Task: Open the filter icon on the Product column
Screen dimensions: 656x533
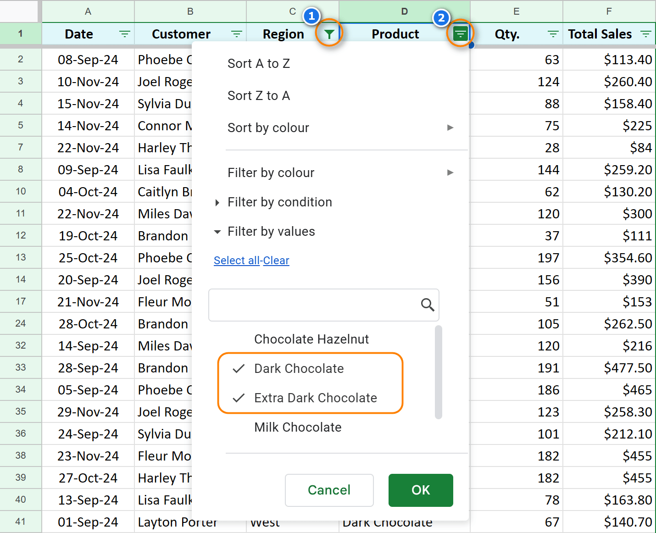Action: (x=460, y=33)
